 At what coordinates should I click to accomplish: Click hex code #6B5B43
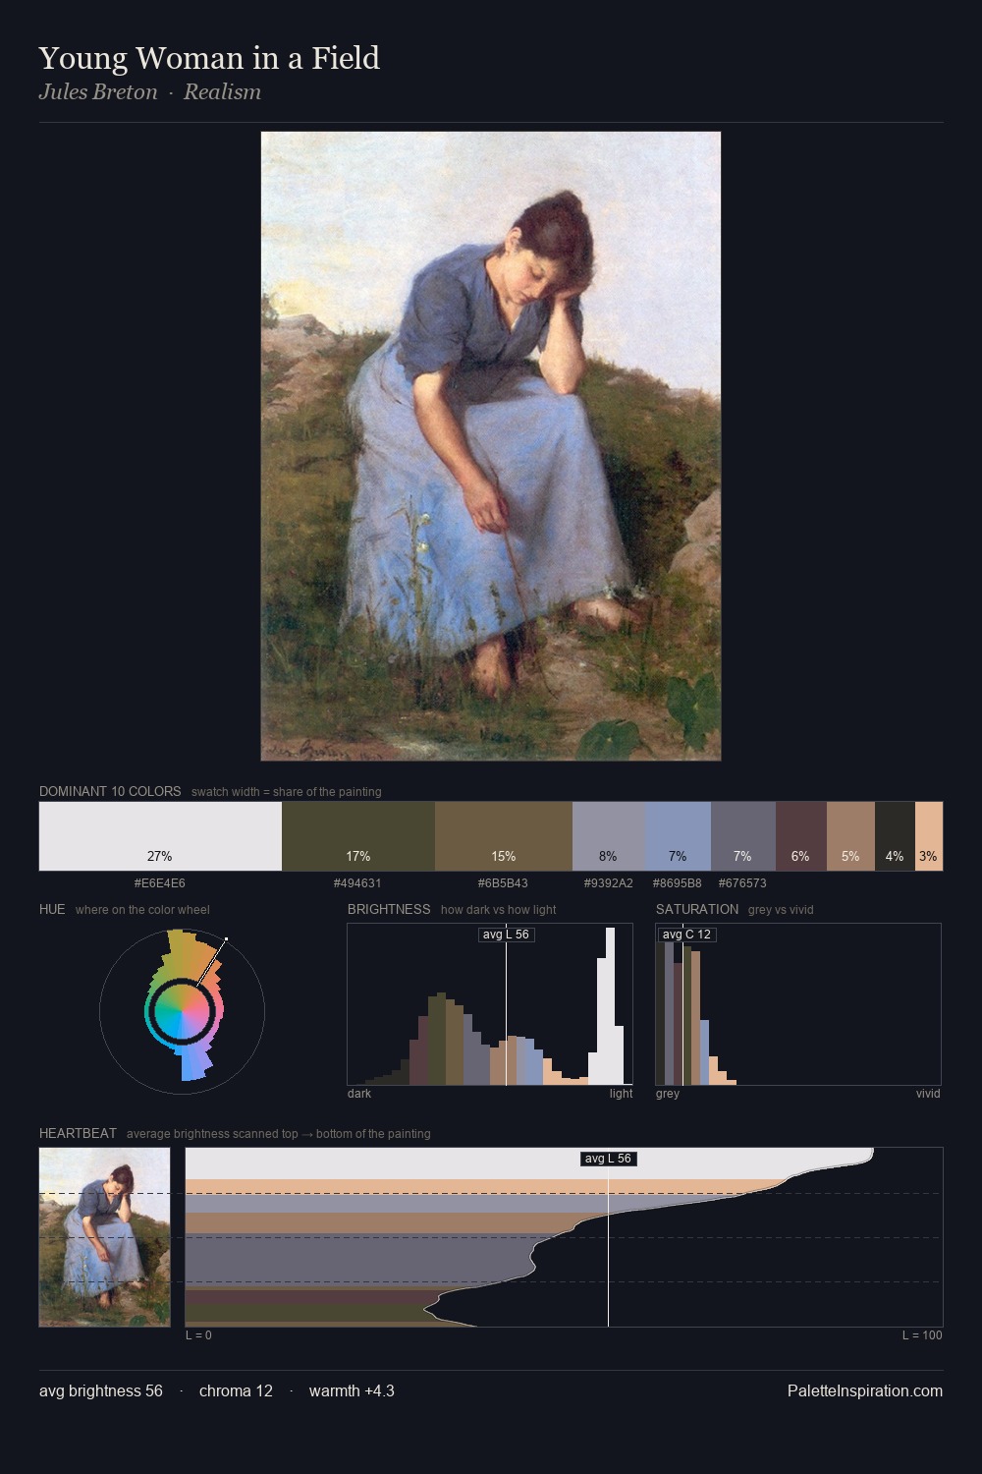pos(504,883)
